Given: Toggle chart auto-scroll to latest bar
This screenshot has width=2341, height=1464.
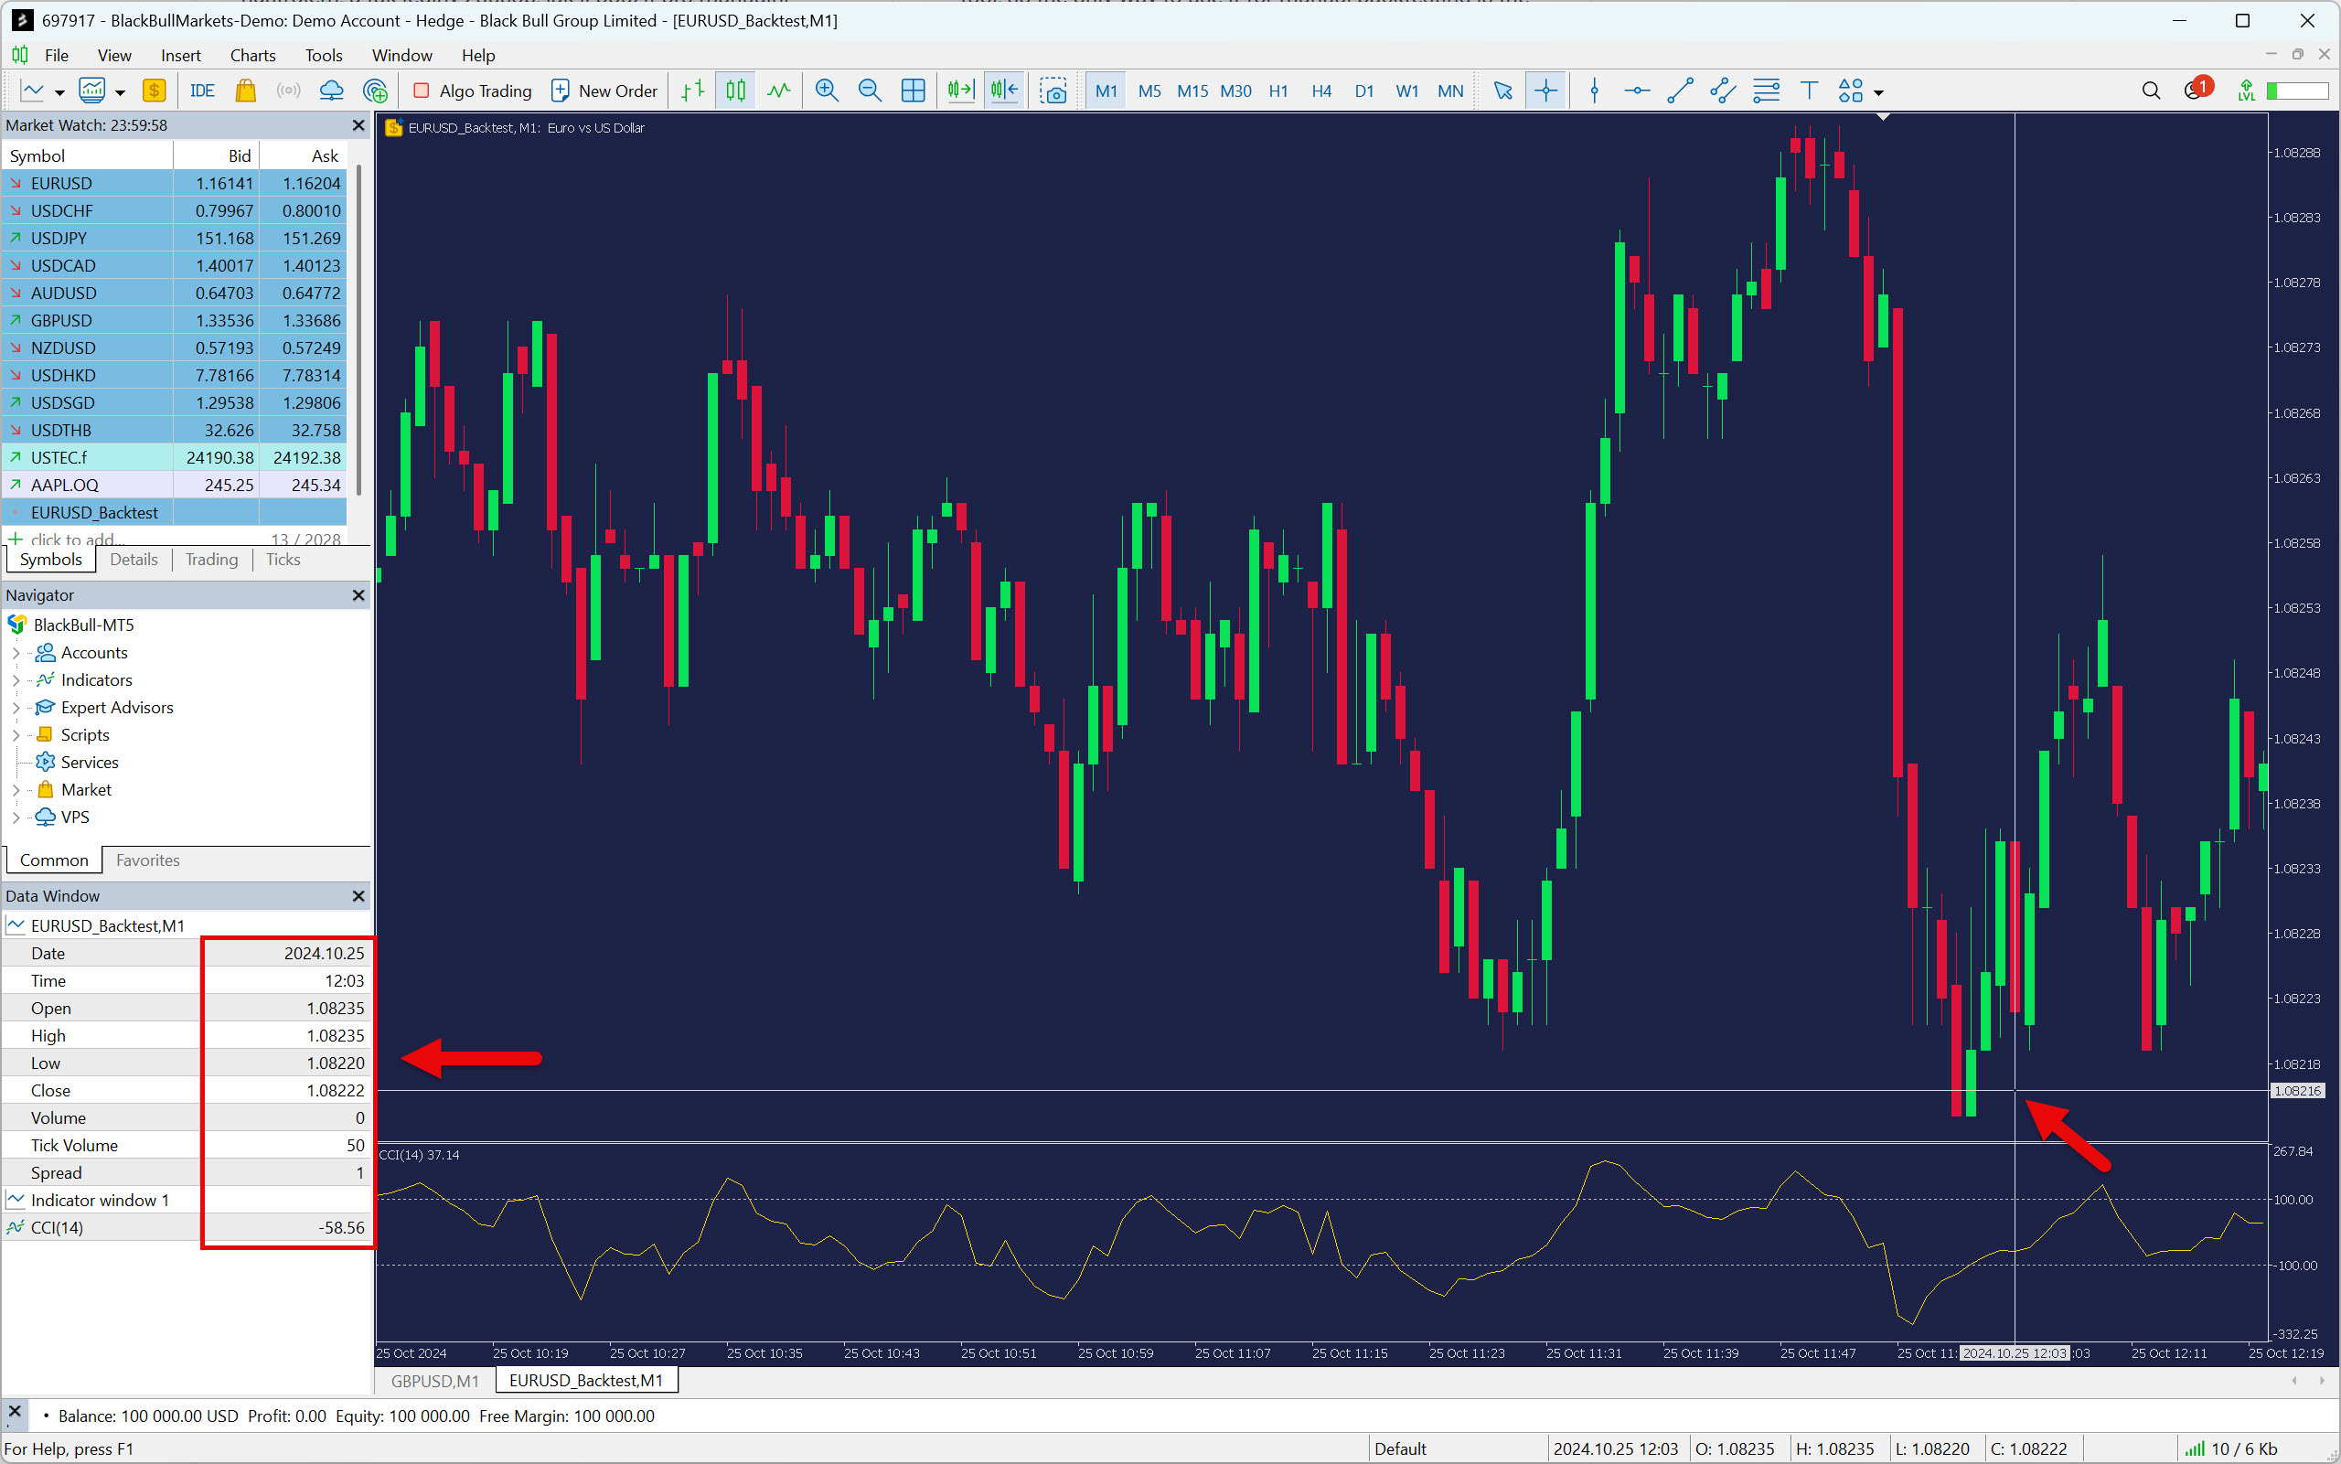Looking at the screenshot, I should (x=960, y=91).
